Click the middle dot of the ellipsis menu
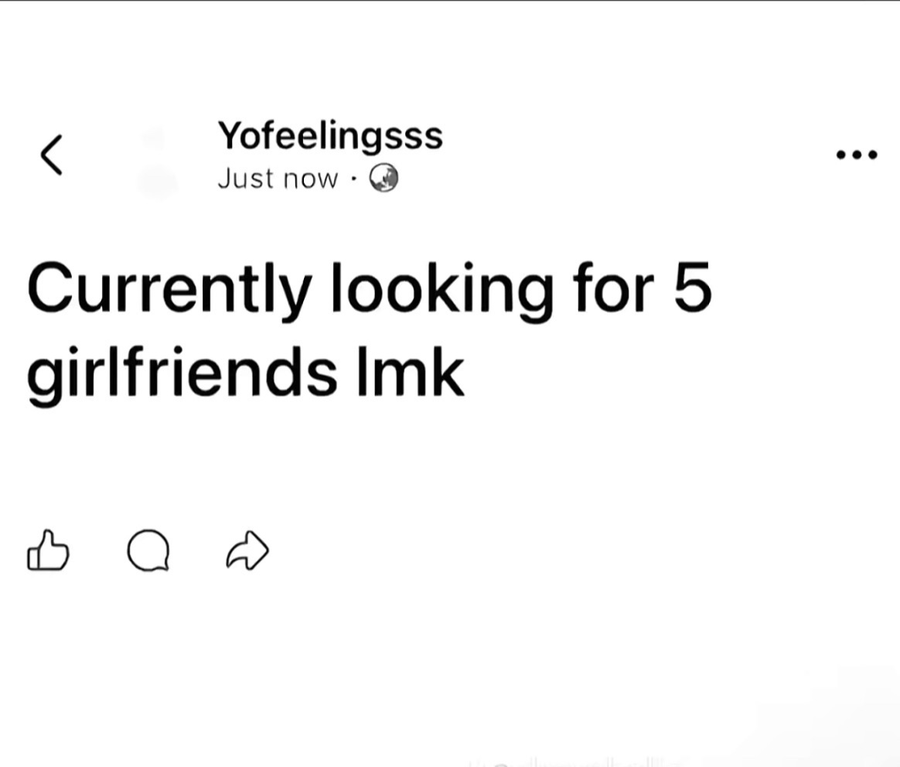Screen dimensions: 900x767 [x=857, y=154]
